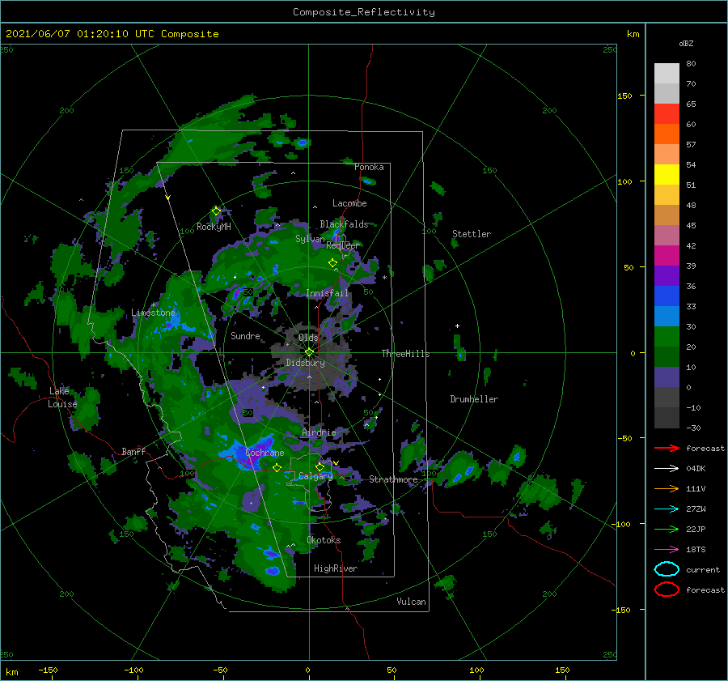Click the red swatch below 65 dBZ
Screen dimensions: 728x681
[667, 114]
